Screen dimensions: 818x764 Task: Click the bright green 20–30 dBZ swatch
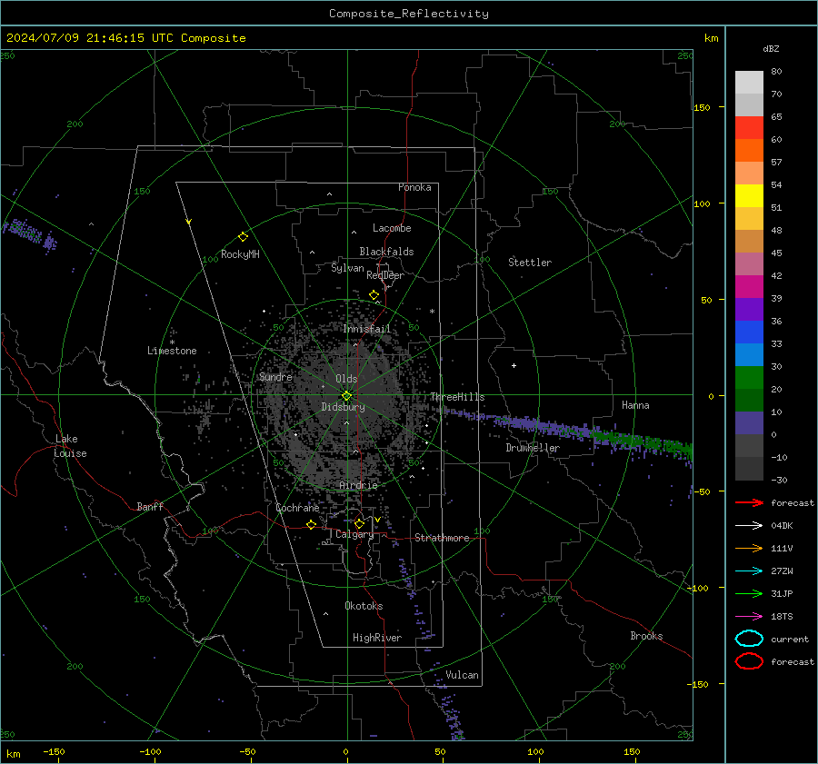[749, 378]
